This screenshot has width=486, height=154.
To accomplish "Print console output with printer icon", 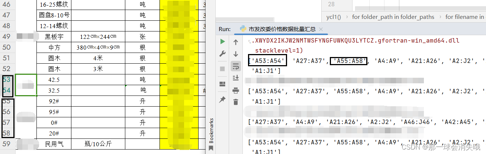I will [236, 90].
